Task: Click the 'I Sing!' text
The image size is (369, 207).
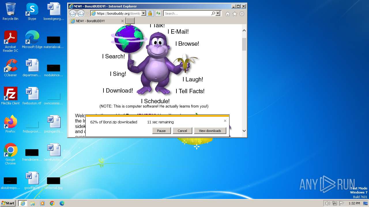Action: (118, 74)
